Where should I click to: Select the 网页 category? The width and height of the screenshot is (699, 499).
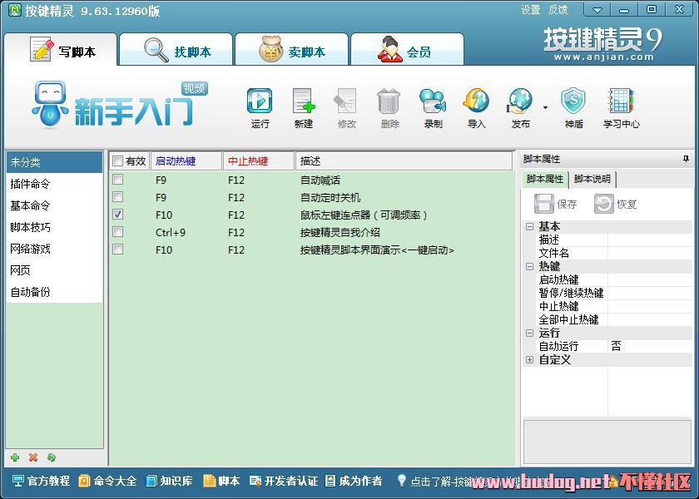coord(54,270)
